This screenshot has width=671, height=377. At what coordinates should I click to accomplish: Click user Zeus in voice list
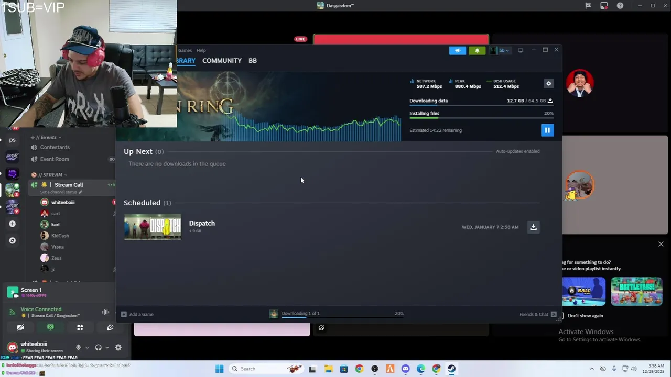click(56, 258)
